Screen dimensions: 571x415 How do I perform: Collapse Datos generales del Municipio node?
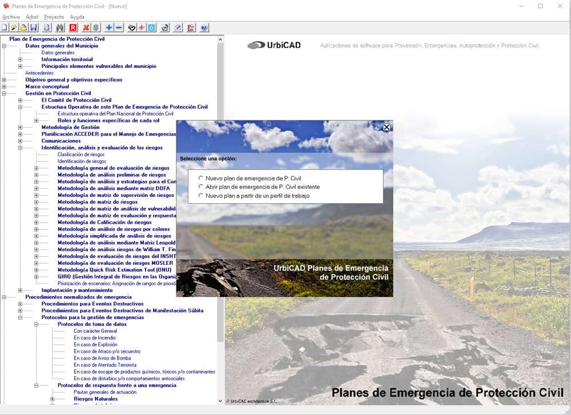tap(4, 46)
